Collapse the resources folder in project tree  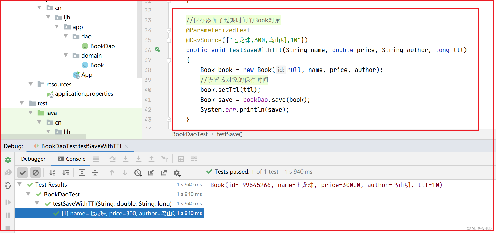coord(31,84)
